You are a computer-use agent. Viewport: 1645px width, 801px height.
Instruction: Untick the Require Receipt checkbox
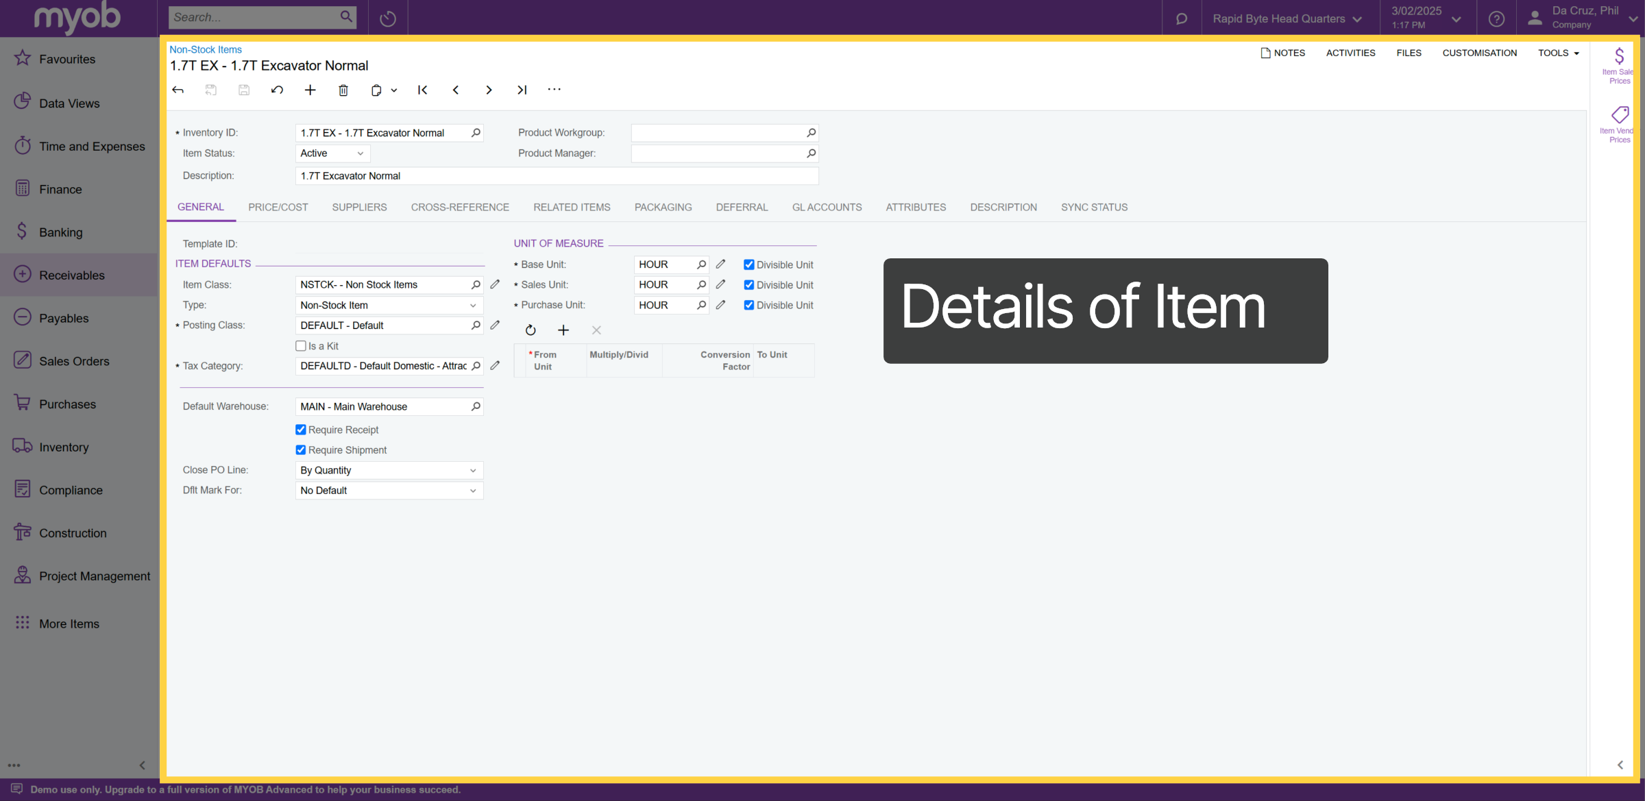tap(301, 430)
